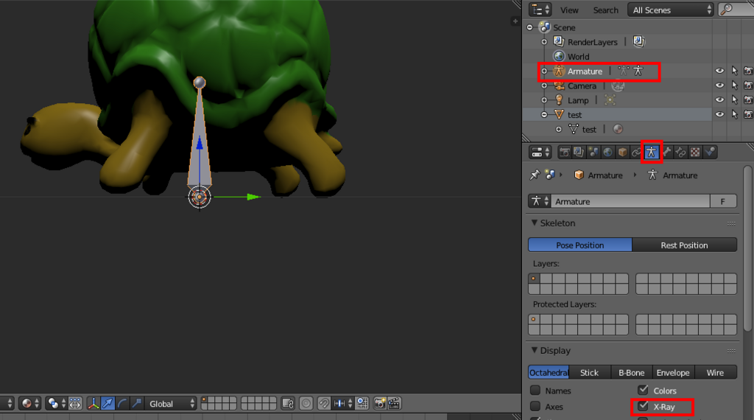
Task: Select the translate manipulator arrow icon
Action: pyautogui.click(x=108, y=403)
